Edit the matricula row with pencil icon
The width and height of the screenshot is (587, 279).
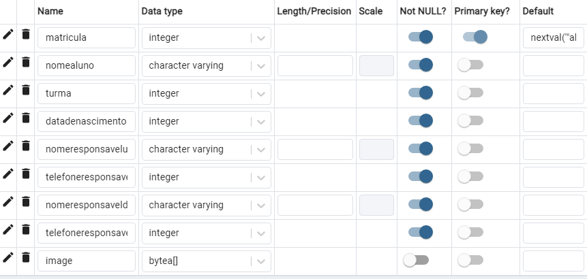pyautogui.click(x=8, y=34)
